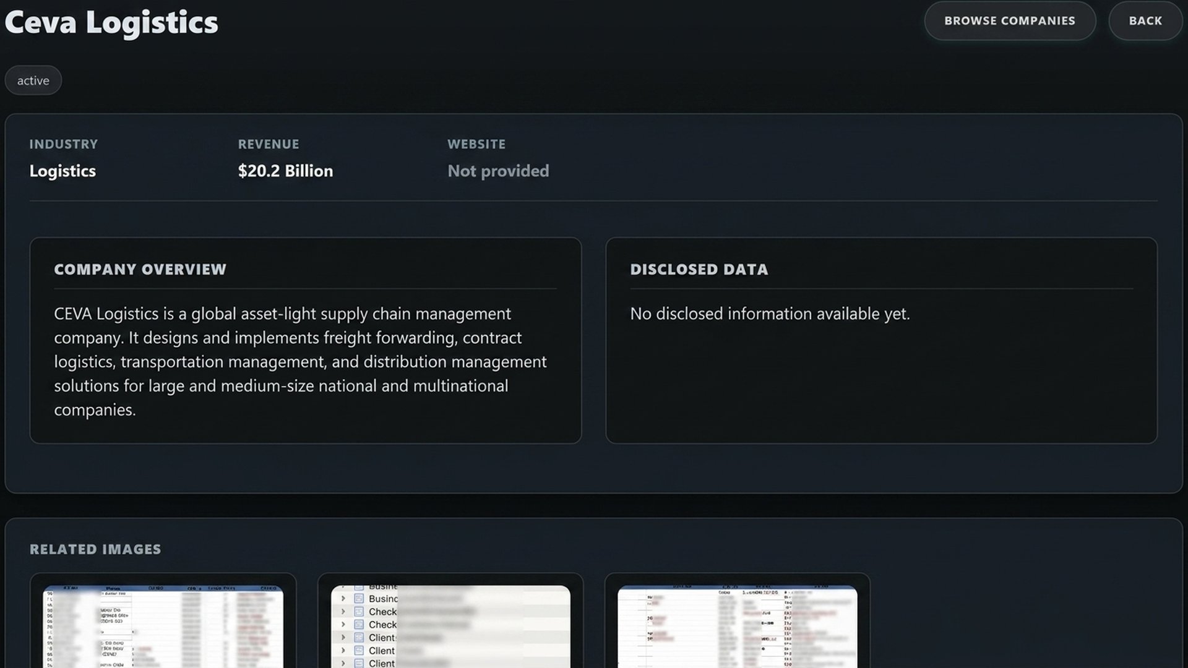Click the Logistics industry value
The height and width of the screenshot is (668, 1188).
tap(62, 171)
